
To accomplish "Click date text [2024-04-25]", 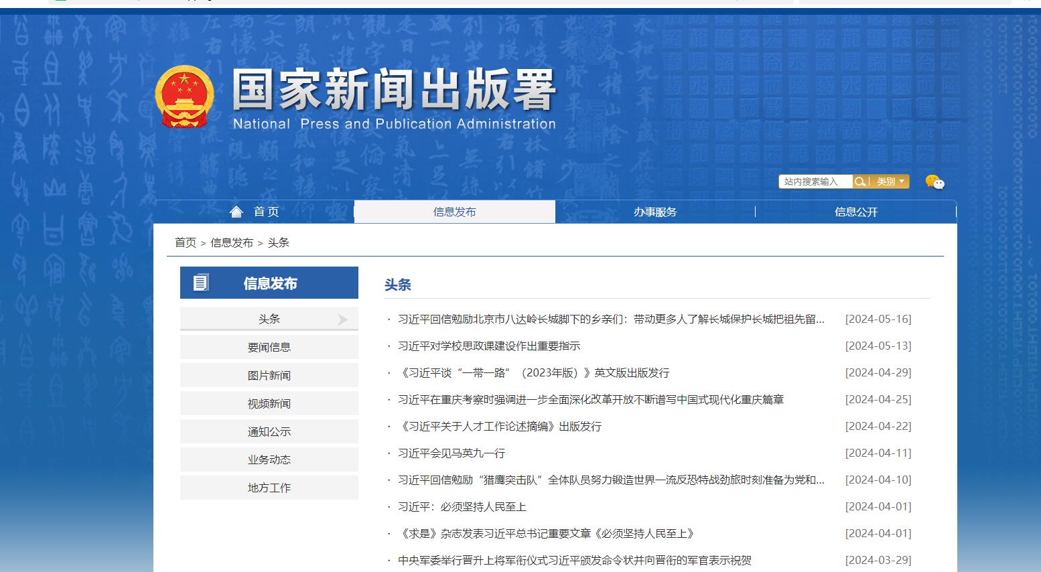I will click(878, 399).
